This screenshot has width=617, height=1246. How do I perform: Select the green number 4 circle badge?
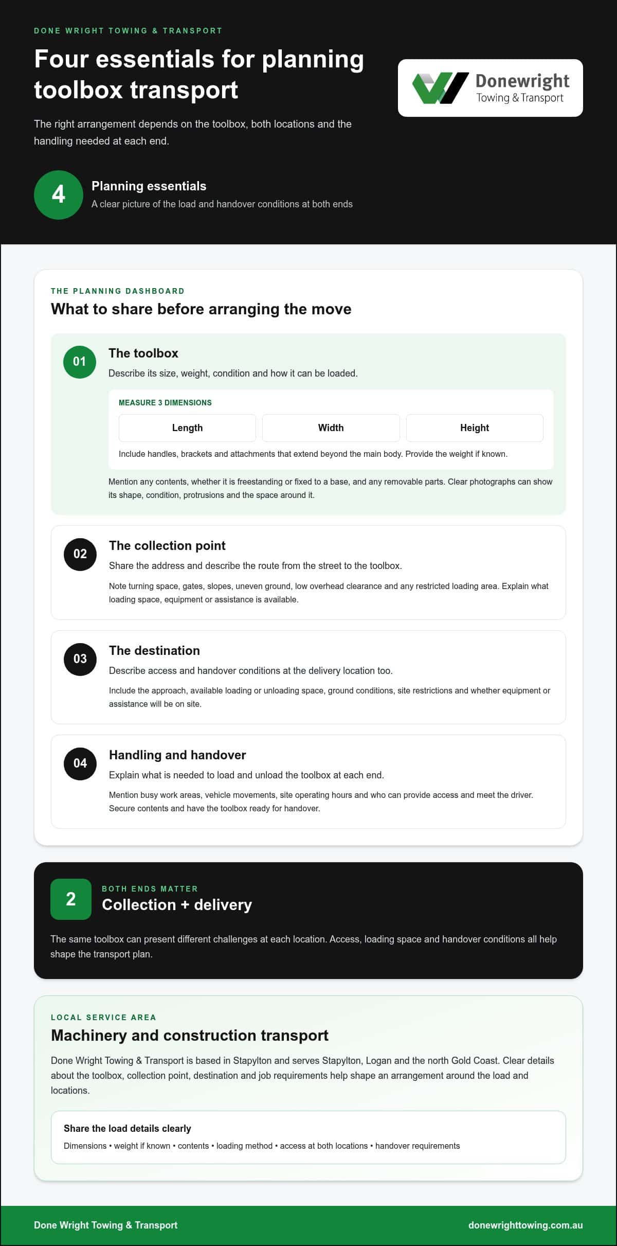tap(59, 195)
